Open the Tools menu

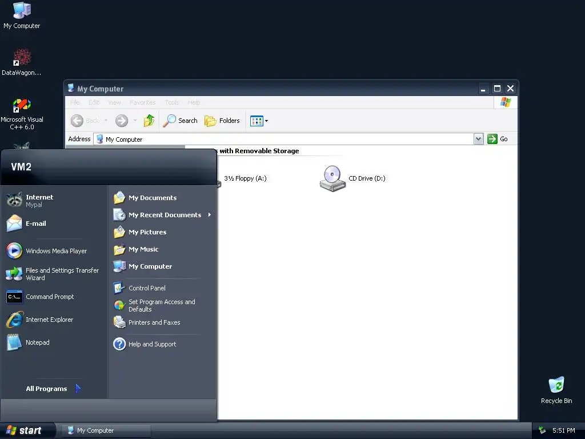(x=172, y=102)
